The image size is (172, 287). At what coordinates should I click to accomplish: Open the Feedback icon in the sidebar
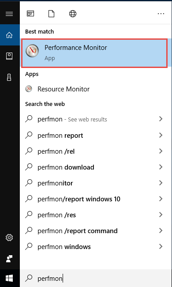pos(9,259)
